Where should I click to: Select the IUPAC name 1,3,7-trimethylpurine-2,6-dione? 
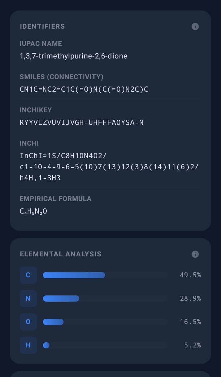[74, 56]
